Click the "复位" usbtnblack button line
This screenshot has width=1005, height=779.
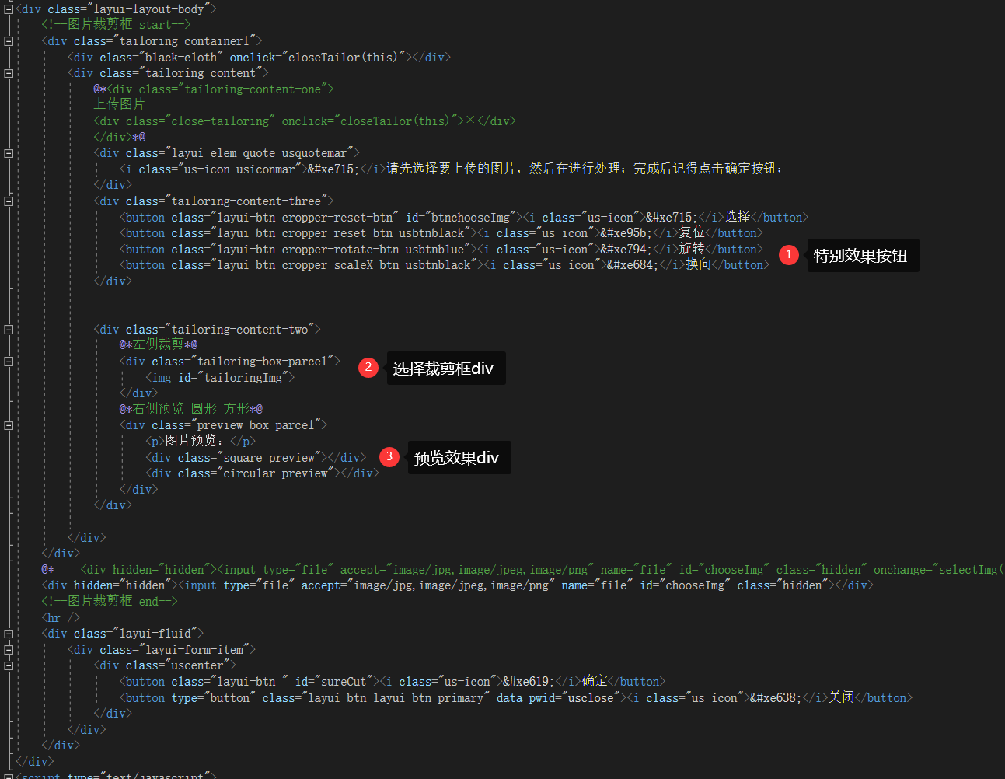[441, 233]
